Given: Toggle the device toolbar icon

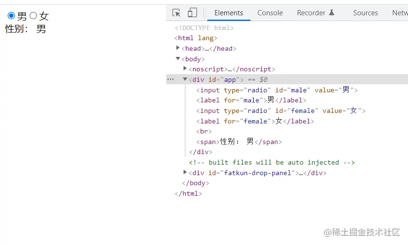Looking at the screenshot, I should pyautogui.click(x=193, y=13).
